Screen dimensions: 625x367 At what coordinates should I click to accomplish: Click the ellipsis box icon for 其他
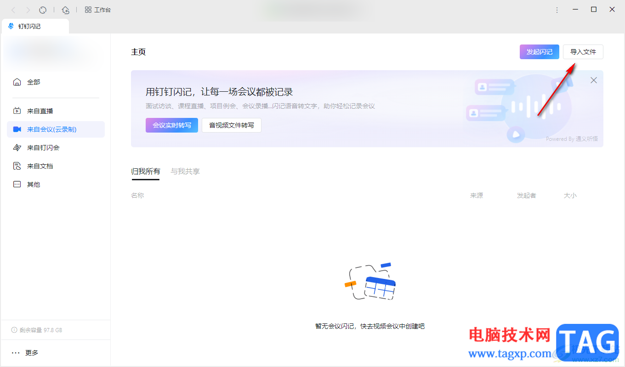point(17,184)
